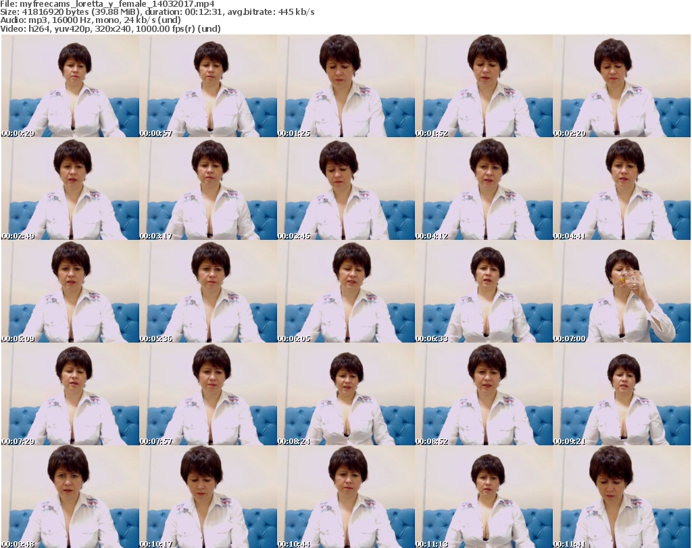Select the thumbnail timestamped 00:00:57
The height and width of the screenshot is (548, 692).
(208, 86)
